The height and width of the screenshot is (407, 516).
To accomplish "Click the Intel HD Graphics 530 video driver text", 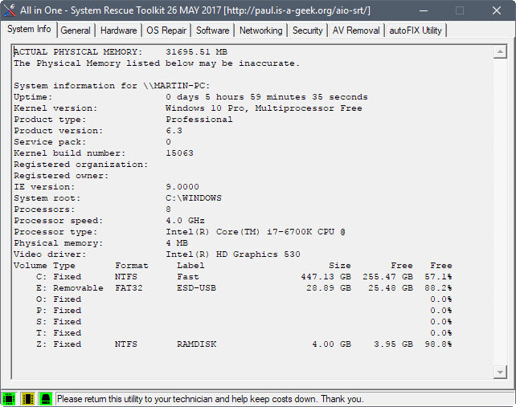I will pyautogui.click(x=233, y=254).
